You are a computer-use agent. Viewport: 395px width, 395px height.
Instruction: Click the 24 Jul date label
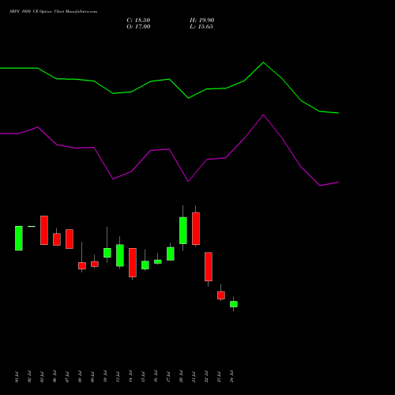pyautogui.click(x=231, y=377)
